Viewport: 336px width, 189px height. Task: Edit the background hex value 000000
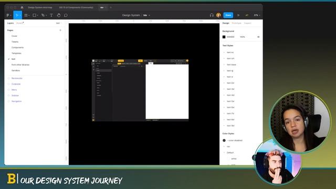[230, 37]
